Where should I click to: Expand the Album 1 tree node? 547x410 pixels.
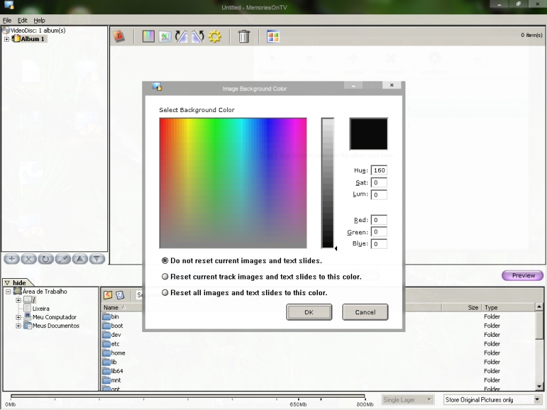(7, 39)
